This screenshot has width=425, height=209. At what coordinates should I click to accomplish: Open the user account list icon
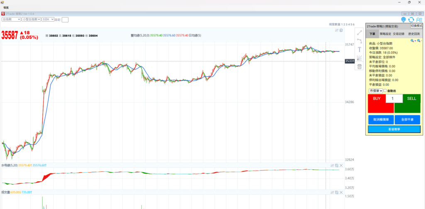click(x=419, y=19)
